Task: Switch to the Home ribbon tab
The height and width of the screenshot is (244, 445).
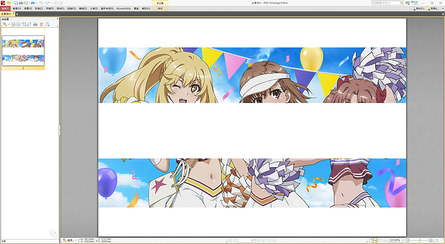Action: pos(17,9)
